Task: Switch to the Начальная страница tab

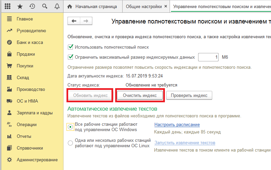Action: click(93, 7)
